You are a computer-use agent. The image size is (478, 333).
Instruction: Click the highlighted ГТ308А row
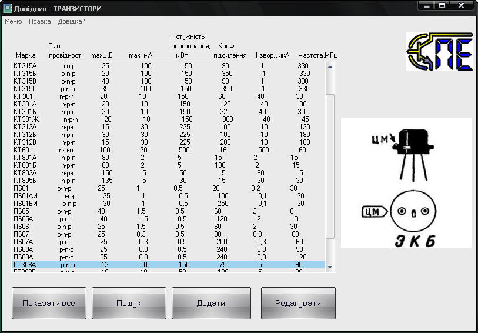point(169,264)
